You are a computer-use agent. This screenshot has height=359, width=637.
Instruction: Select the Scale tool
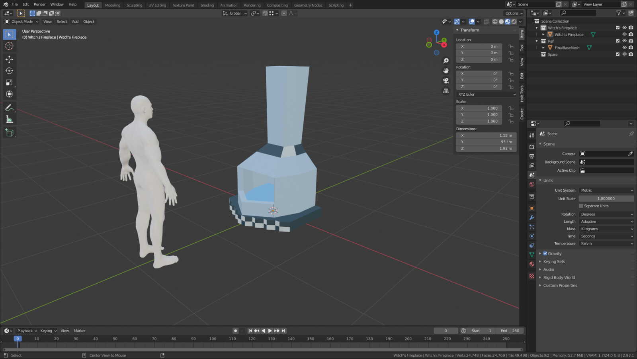coord(9,82)
